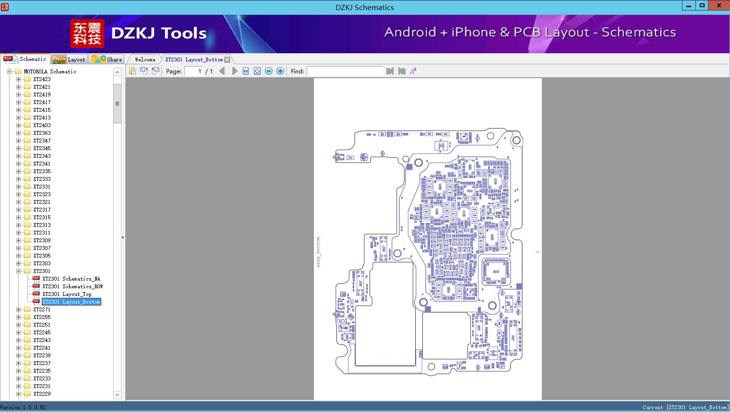The image size is (730, 412).
Task: Open XT2301 Schematics_ROW file
Action: click(x=72, y=286)
